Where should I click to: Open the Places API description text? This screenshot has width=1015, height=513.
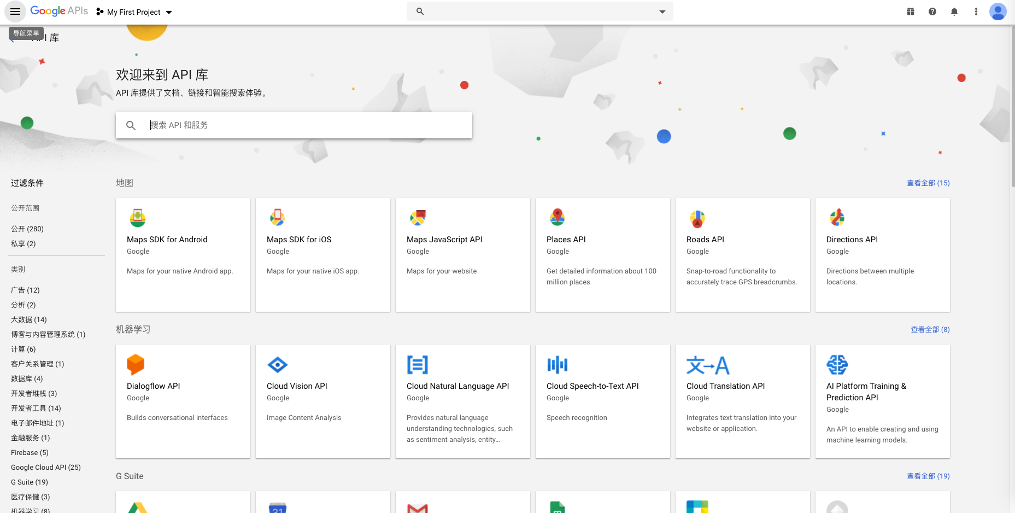click(601, 277)
